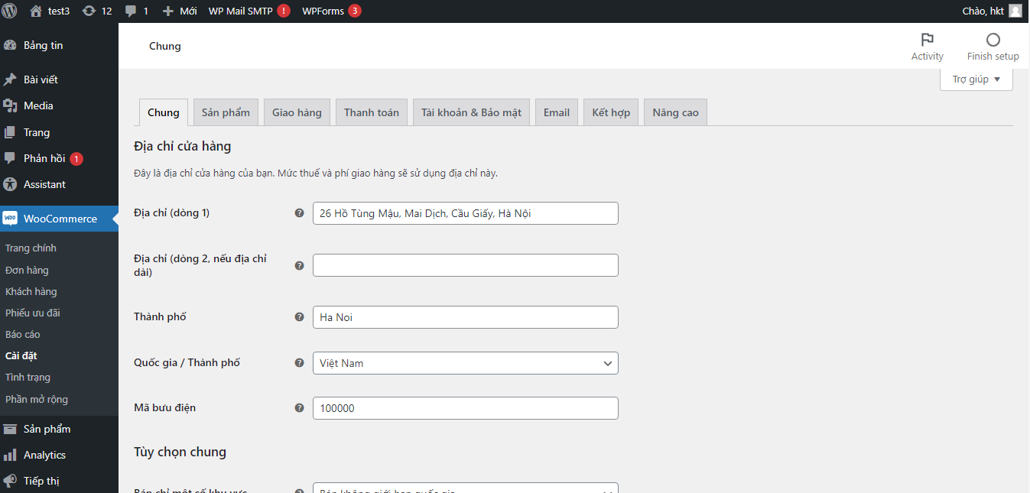Open the updates icon showing 12
The width and height of the screenshot is (1030, 493).
89,11
